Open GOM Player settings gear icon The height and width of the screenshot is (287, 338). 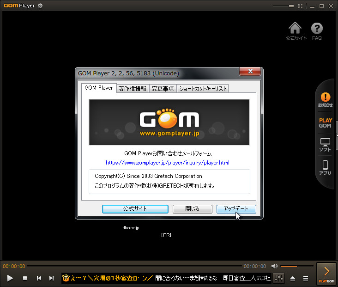[40, 6]
